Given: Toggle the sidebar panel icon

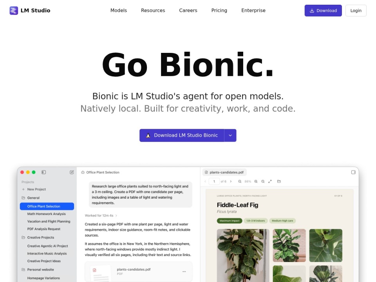Looking at the screenshot, I should pos(43,172).
